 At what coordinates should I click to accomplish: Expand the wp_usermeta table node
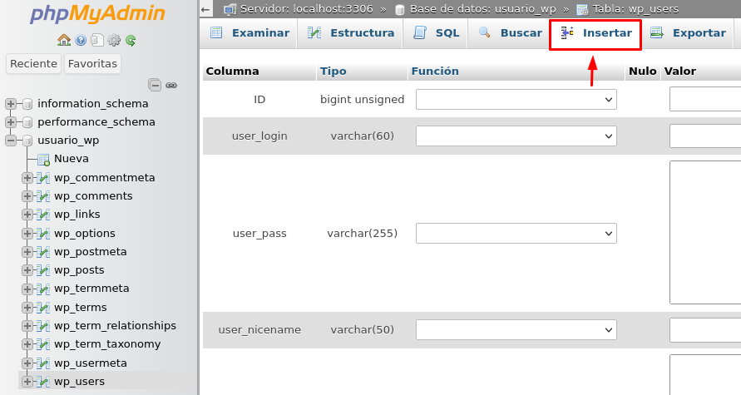[x=27, y=363]
